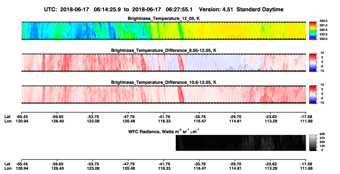Screen dimensions: 340x174
Task: Click the grayscale colorbar for WFC Radiance
Action: 312,143
